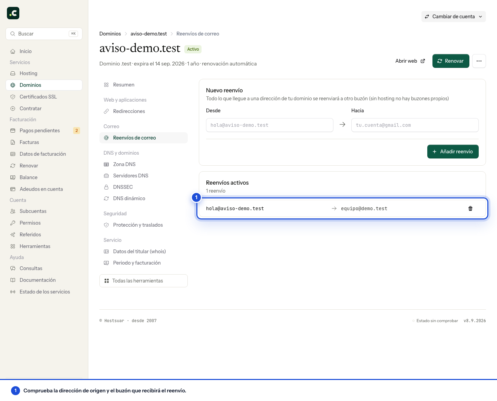497x401 pixels.
Task: Focus the Desde email input field
Action: (x=270, y=125)
